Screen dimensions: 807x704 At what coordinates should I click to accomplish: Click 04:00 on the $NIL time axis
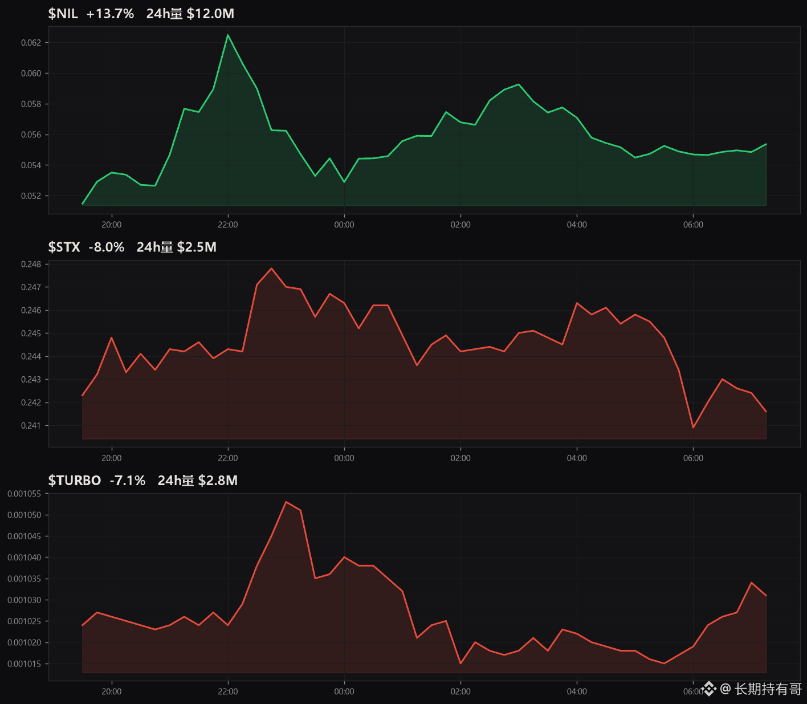[x=577, y=225]
